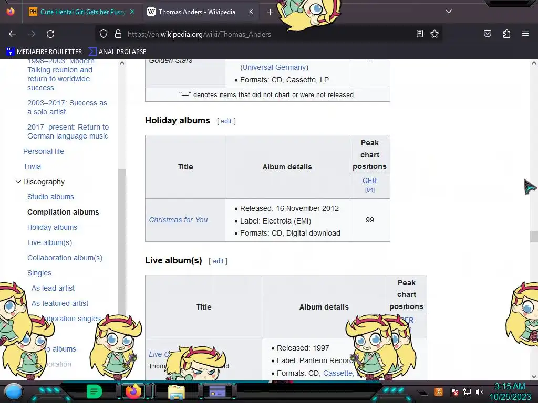Toggle reader view for this page

[420, 34]
